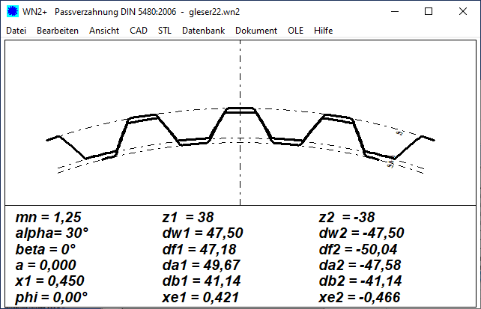The image size is (481, 309).
Task: Open the CAD menu
Action: [139, 31]
